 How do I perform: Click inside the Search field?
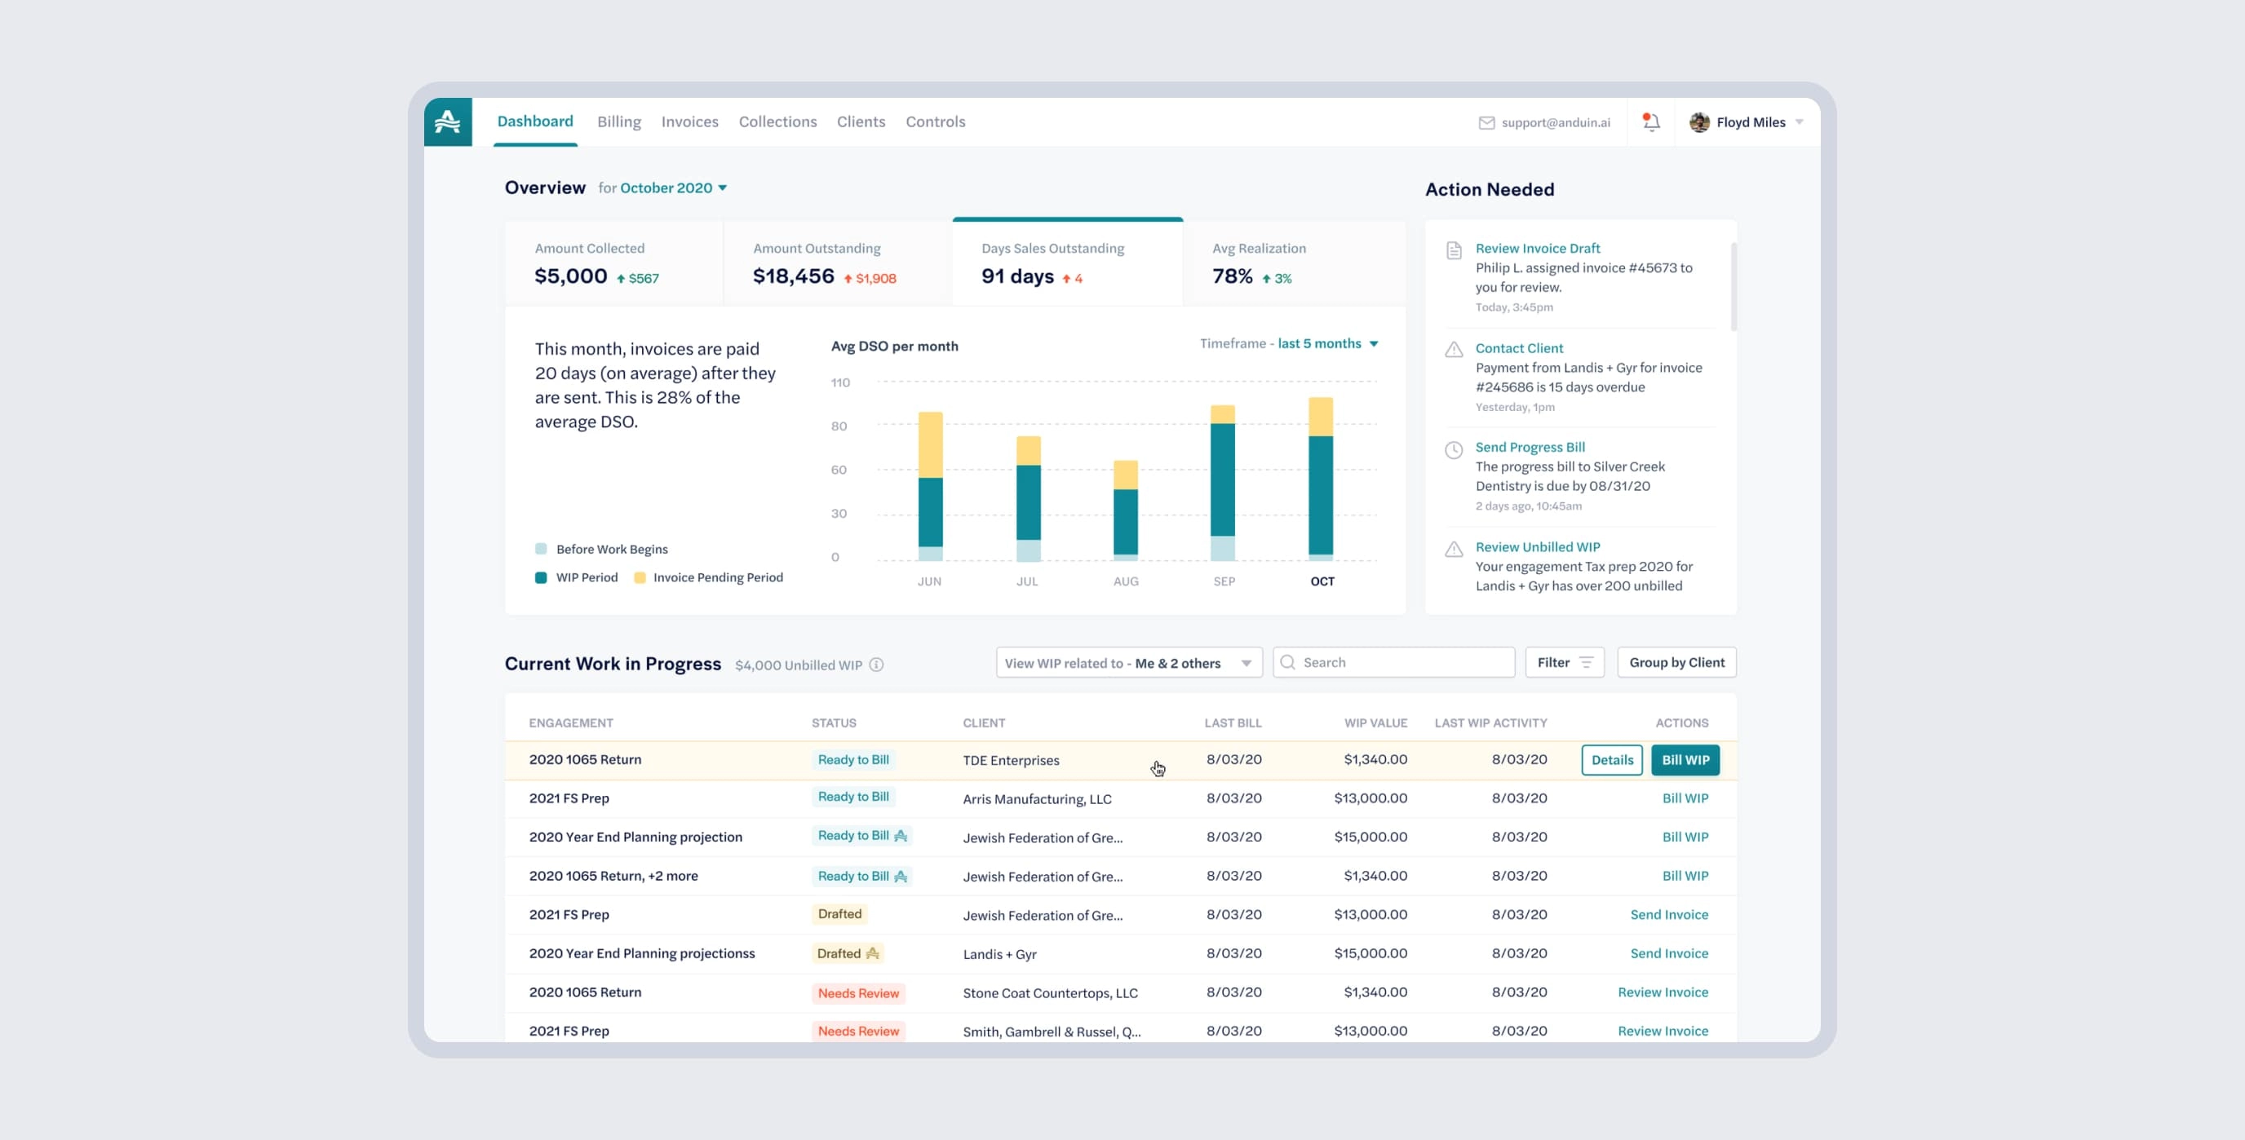(x=1392, y=662)
